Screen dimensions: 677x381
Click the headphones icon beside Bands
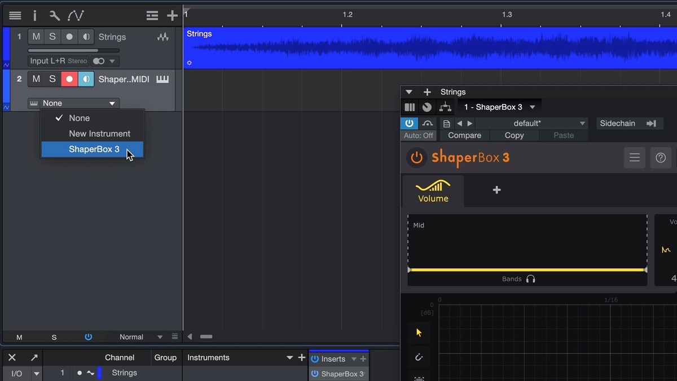tap(530, 279)
